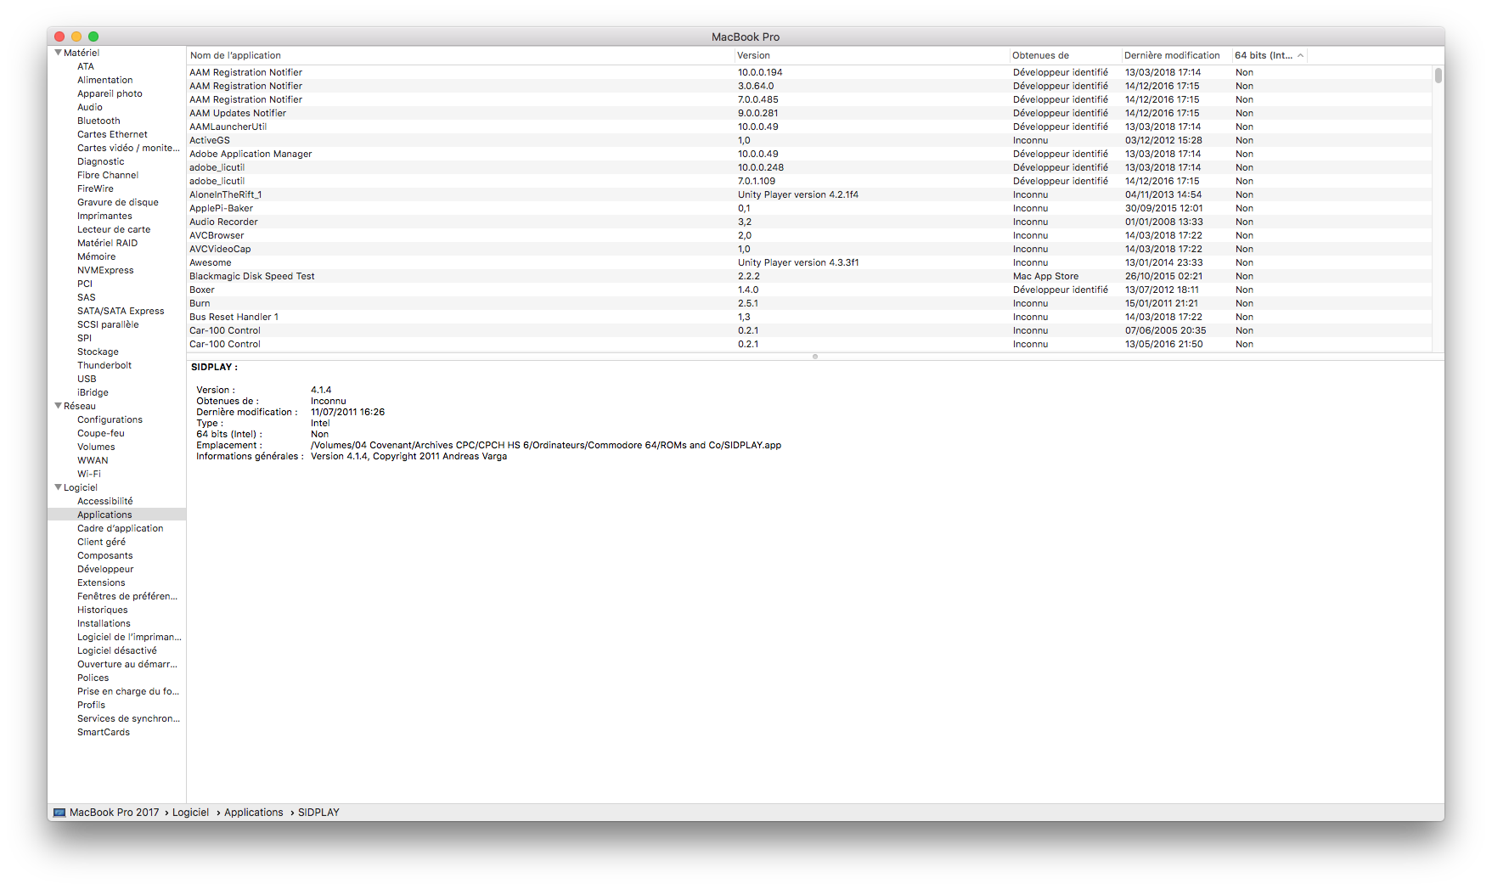This screenshot has height=889, width=1492.
Task: Select the Blackmagic Disk Speed Test row
Action: (x=252, y=276)
